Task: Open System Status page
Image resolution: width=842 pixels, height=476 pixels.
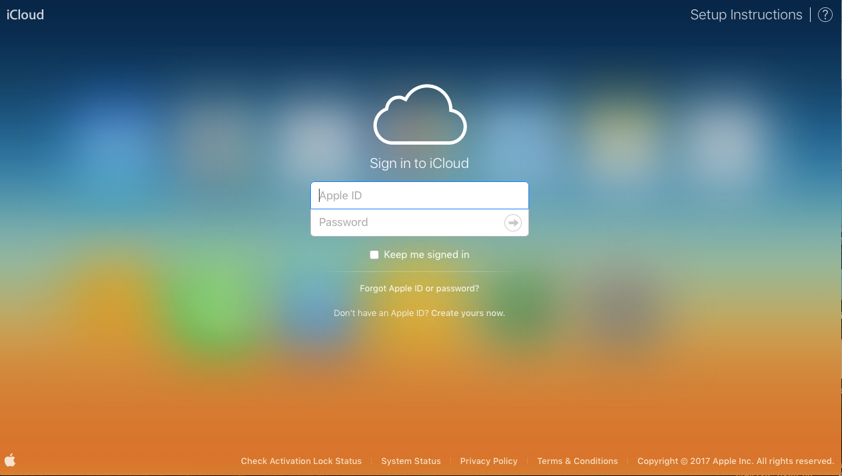Action: coord(411,461)
